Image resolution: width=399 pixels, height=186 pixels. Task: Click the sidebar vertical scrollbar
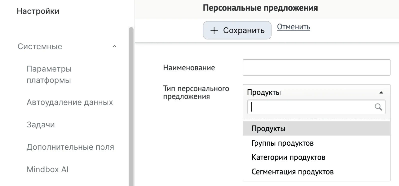click(x=131, y=106)
